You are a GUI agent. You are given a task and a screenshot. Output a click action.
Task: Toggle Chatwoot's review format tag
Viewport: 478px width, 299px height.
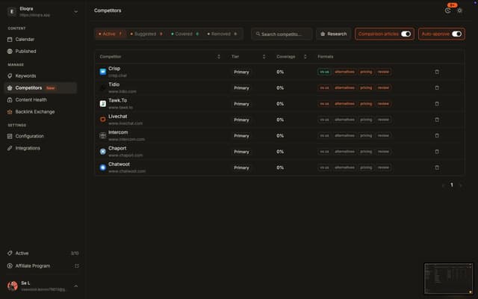tap(383, 167)
